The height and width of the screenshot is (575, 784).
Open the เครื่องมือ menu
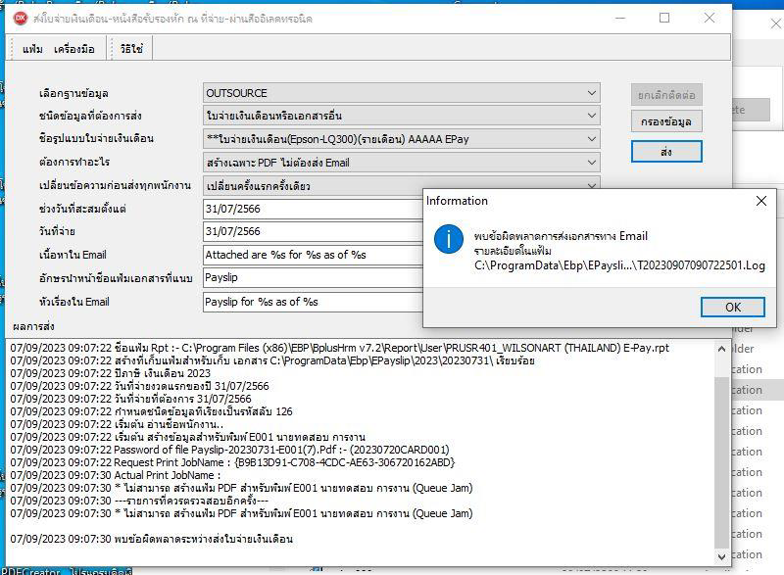coord(74,48)
